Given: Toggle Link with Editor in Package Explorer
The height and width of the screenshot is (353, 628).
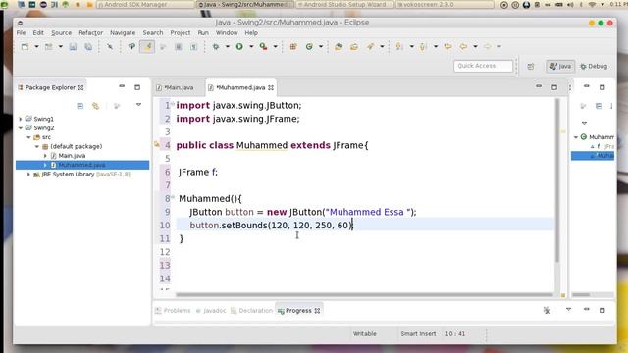Looking at the screenshot, I should 95,106.
